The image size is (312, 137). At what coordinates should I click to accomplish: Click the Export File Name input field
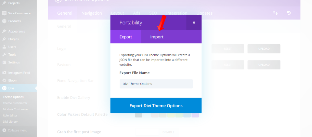point(156,84)
